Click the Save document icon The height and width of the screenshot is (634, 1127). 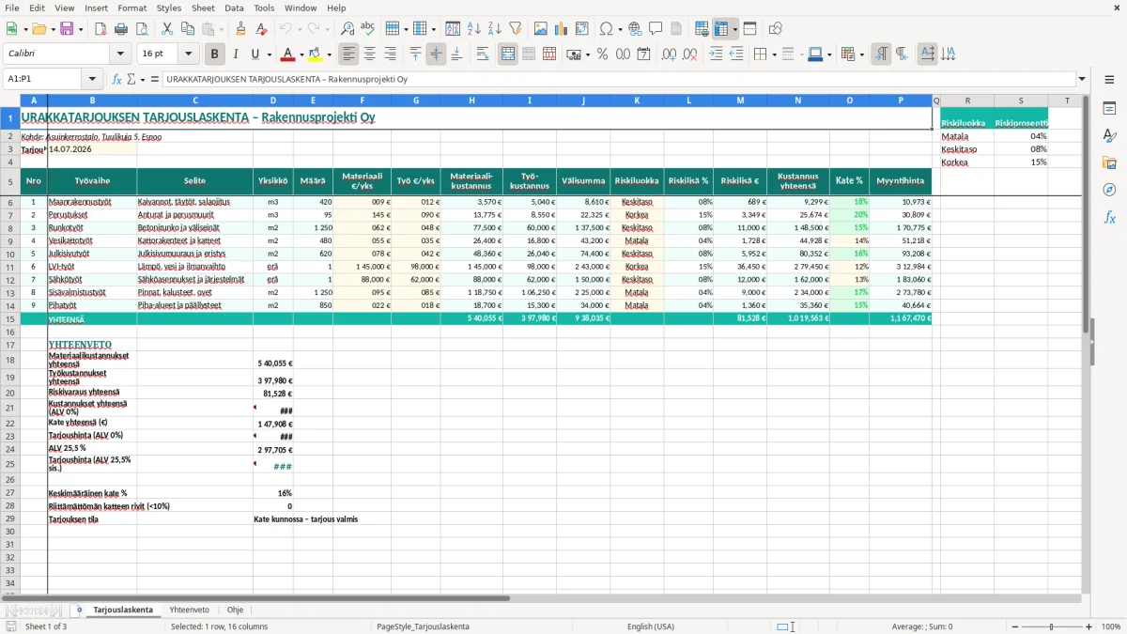pos(67,29)
